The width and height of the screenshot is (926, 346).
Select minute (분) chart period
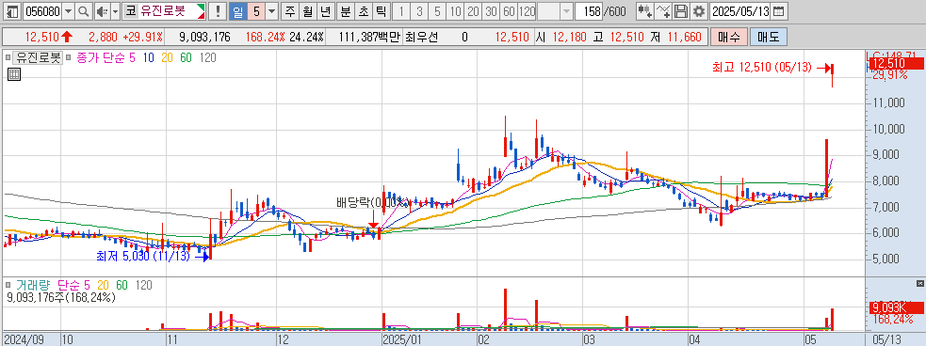coord(346,10)
